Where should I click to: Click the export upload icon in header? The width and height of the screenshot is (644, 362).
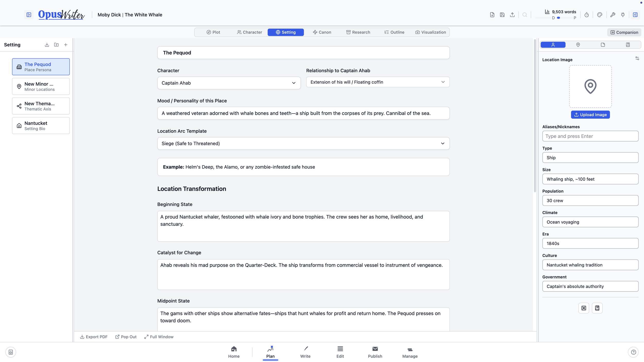[512, 15]
